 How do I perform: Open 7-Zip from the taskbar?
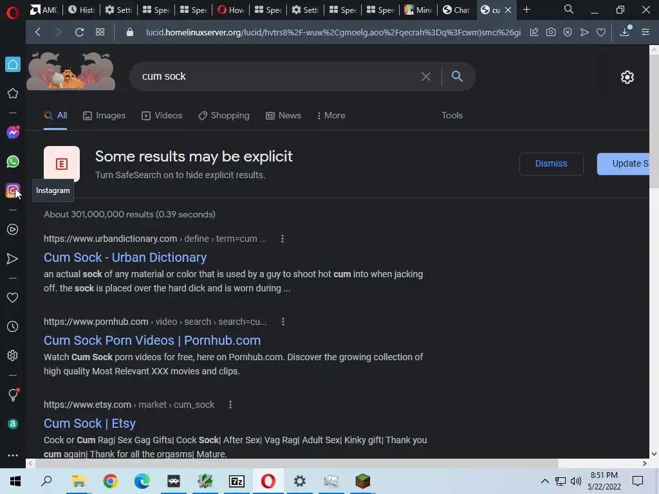(x=237, y=481)
